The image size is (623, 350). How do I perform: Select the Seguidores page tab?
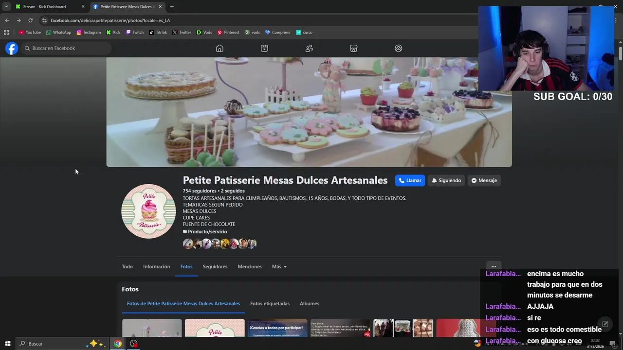pos(215,267)
